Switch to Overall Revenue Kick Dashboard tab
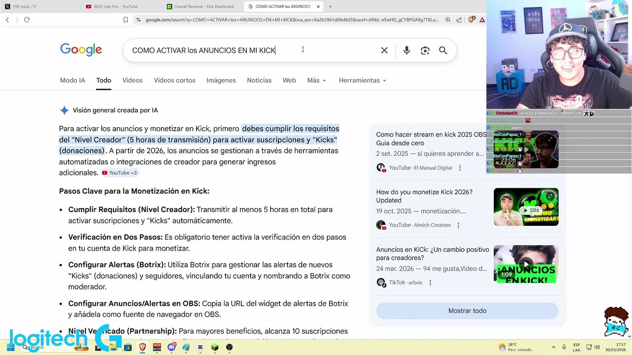This screenshot has height=355, width=632. [x=202, y=6]
